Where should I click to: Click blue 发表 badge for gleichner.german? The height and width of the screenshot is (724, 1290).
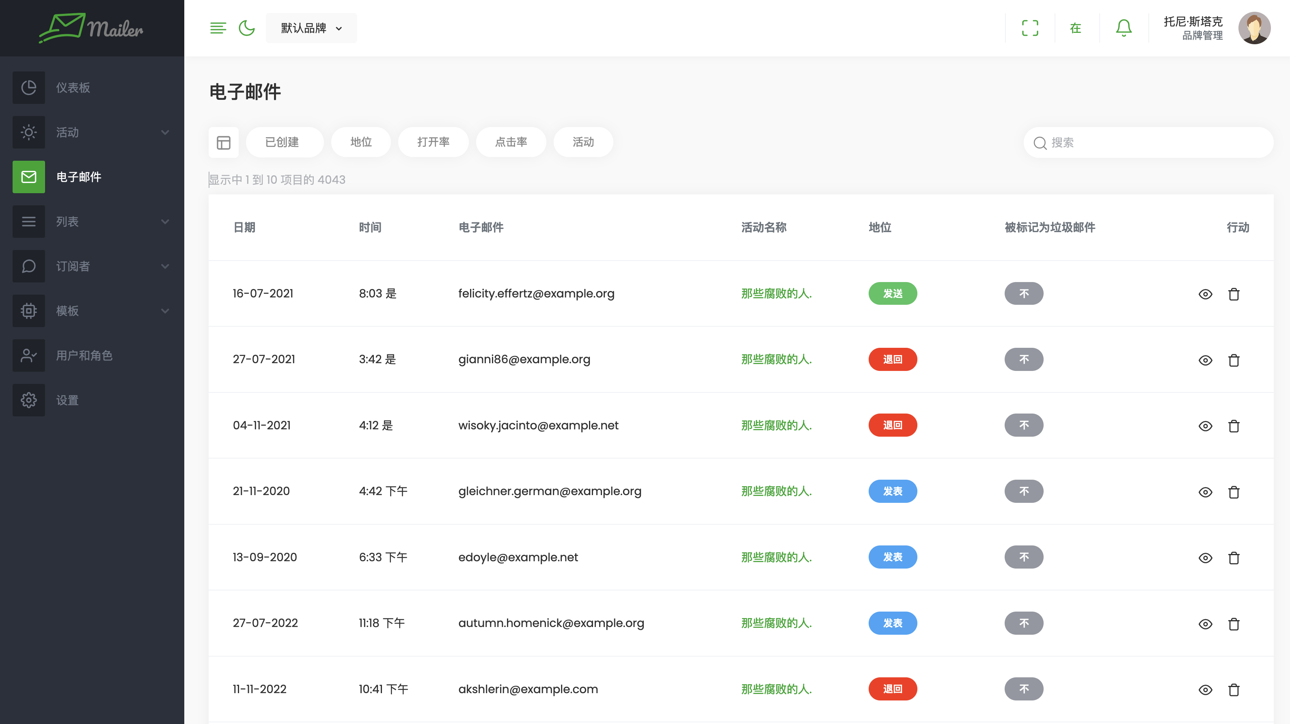pyautogui.click(x=892, y=491)
